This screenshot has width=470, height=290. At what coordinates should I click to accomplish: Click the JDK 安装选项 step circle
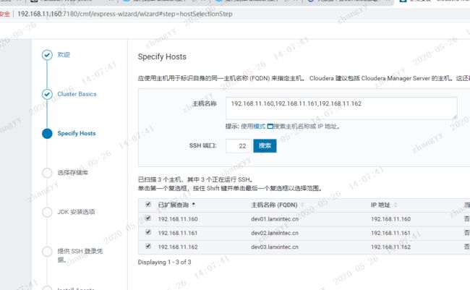click(x=47, y=212)
